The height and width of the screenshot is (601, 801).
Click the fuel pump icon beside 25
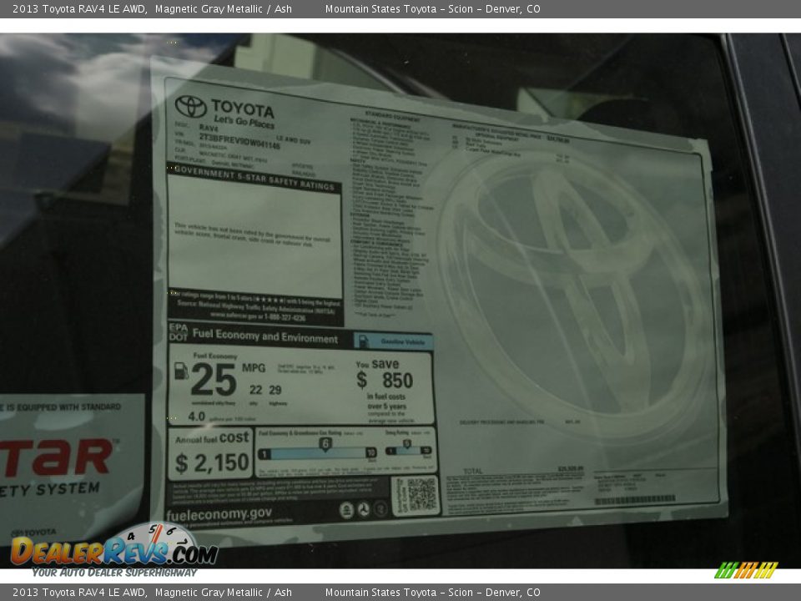click(x=181, y=371)
